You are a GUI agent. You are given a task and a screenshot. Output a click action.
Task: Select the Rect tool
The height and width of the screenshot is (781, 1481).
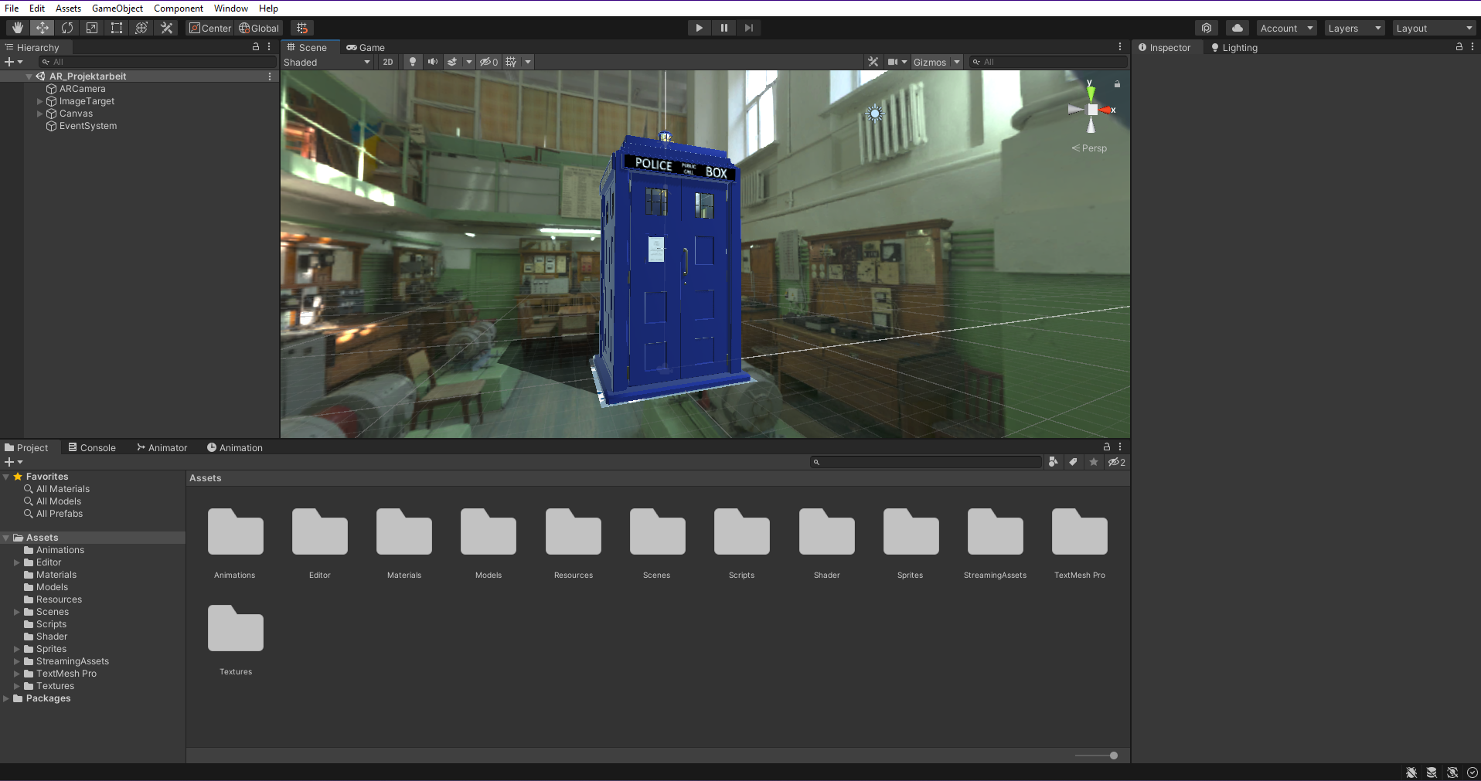(116, 28)
